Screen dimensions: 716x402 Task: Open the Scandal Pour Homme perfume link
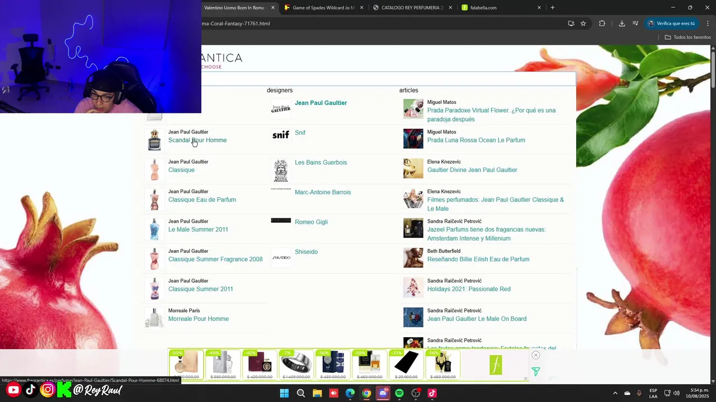point(197,140)
